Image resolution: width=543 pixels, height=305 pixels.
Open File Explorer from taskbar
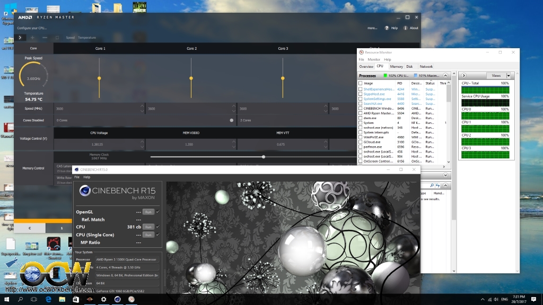pyautogui.click(x=62, y=299)
